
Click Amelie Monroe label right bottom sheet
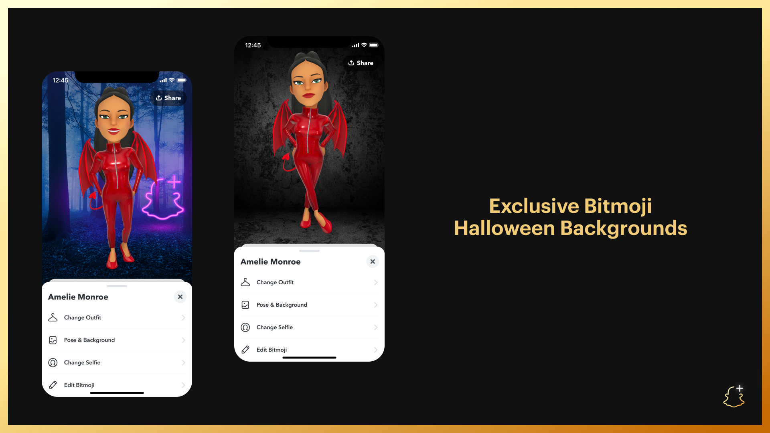pos(271,261)
